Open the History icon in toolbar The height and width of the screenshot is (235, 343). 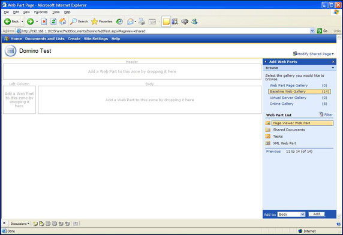tap(119, 22)
